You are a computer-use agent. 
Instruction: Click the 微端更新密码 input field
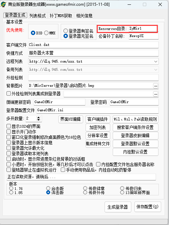[x=59, y=102]
